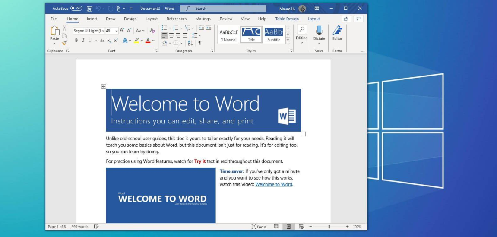Click the Save floppy disk icon
This screenshot has width=497, height=237.
[x=89, y=9]
